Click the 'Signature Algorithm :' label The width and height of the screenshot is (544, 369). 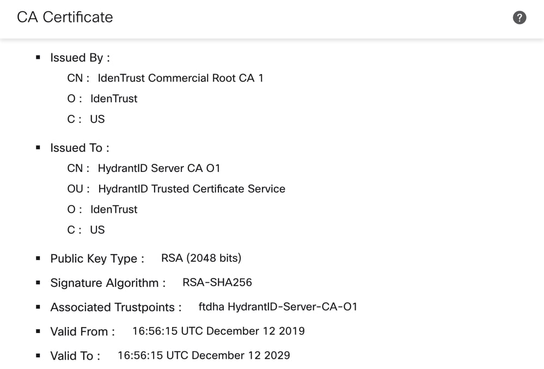(x=108, y=283)
